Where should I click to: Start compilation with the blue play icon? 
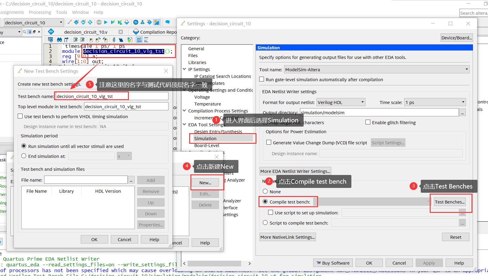pyautogui.click(x=106, y=22)
